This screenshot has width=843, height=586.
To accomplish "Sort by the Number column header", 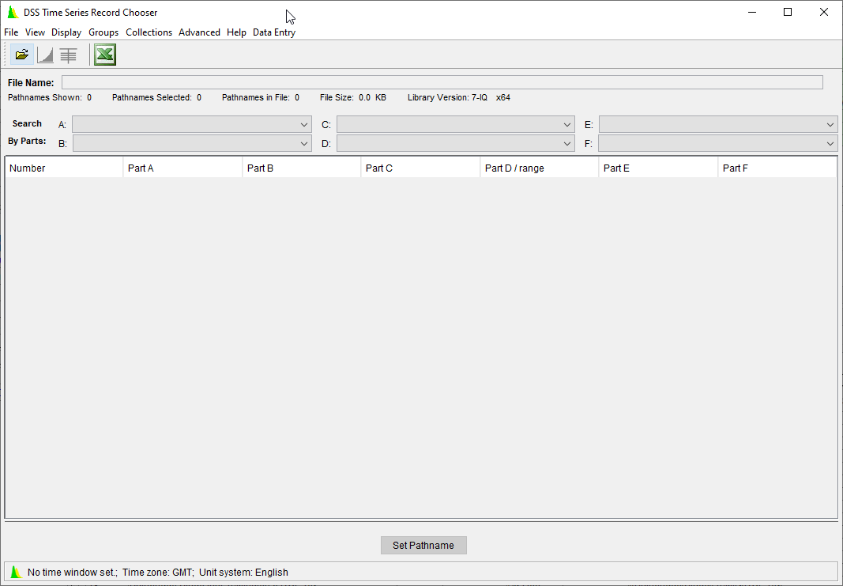I will point(63,168).
